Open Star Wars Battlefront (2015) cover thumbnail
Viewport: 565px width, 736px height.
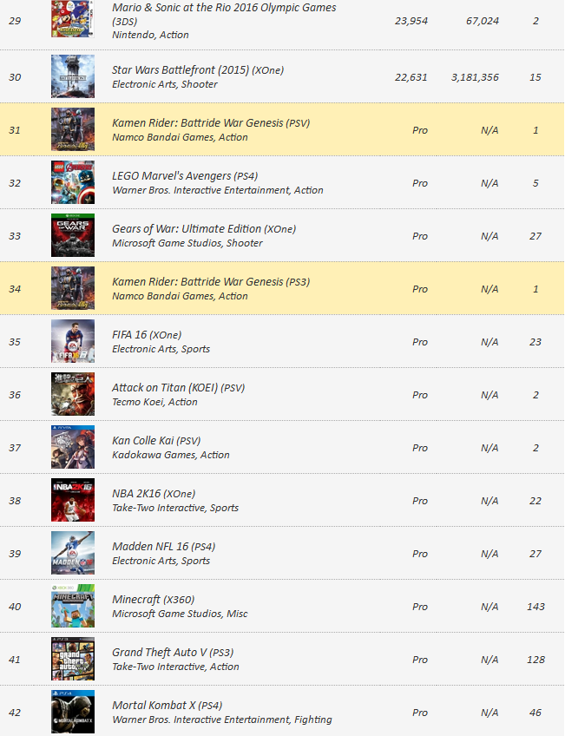(x=73, y=76)
